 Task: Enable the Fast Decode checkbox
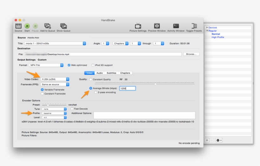point(72,109)
